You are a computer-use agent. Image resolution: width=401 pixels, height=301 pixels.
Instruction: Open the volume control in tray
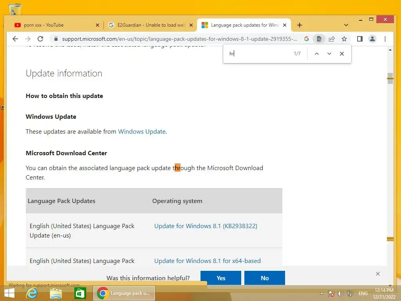[340, 294]
